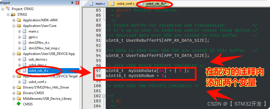Click the Drivers/CMSIS folder icon
270x109 pixels.
(x=19, y=93)
